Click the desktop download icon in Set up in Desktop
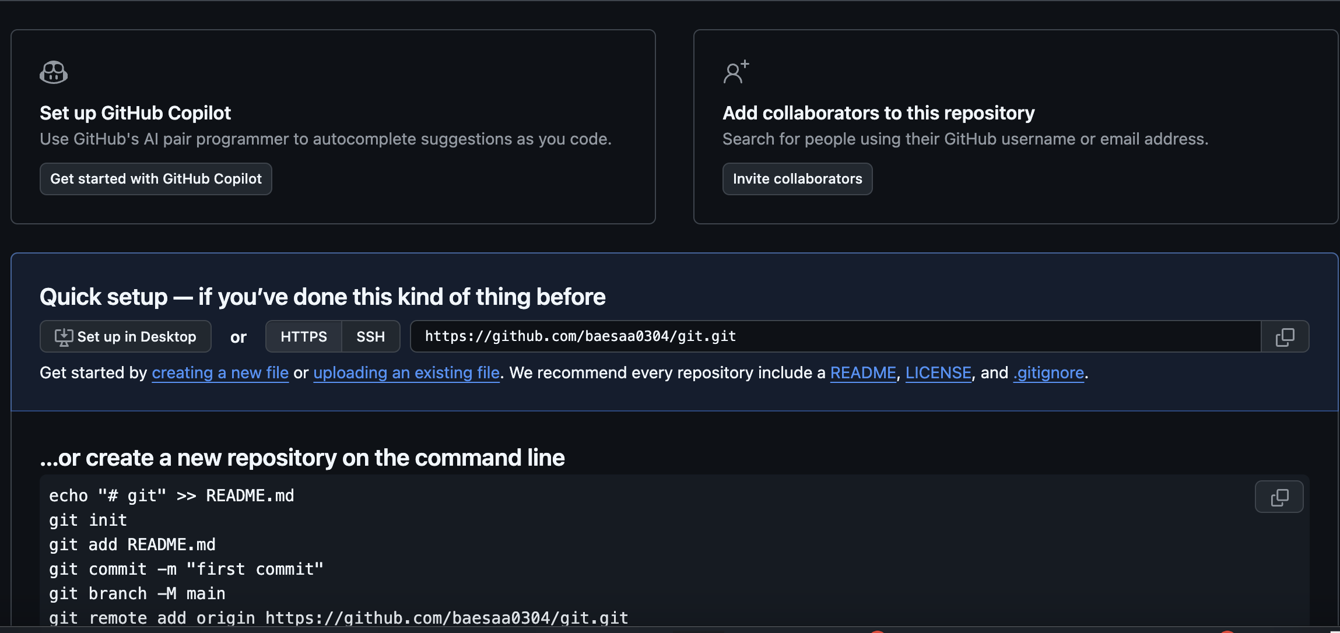The width and height of the screenshot is (1340, 633). click(64, 337)
